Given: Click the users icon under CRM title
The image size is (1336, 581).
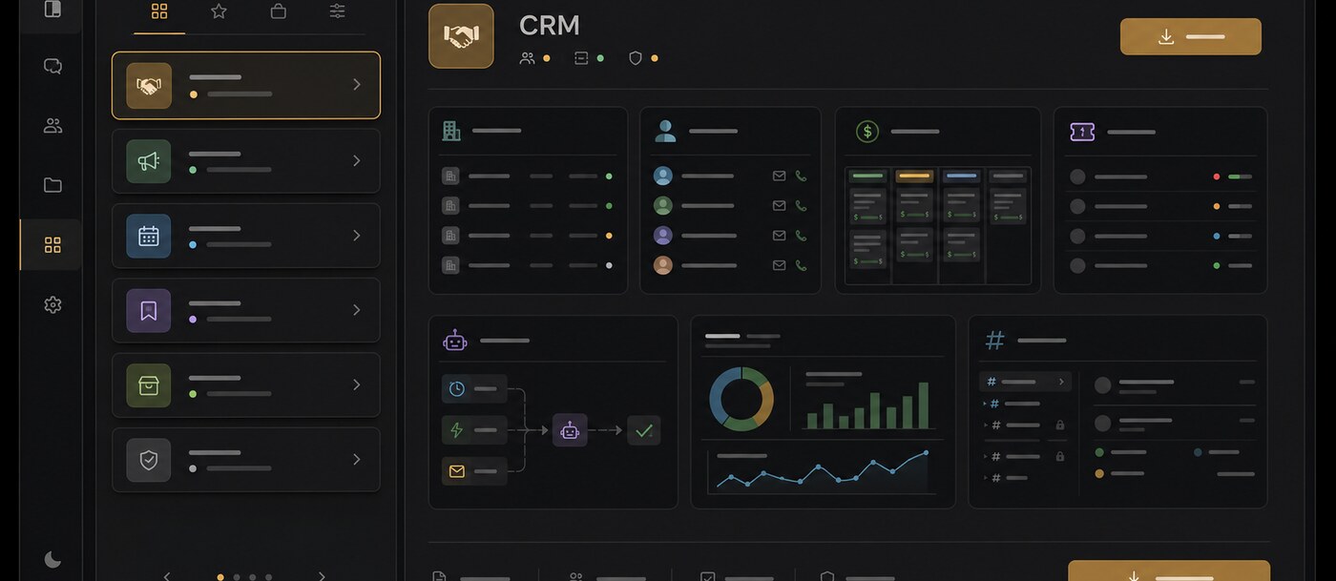Looking at the screenshot, I should coord(527,58).
